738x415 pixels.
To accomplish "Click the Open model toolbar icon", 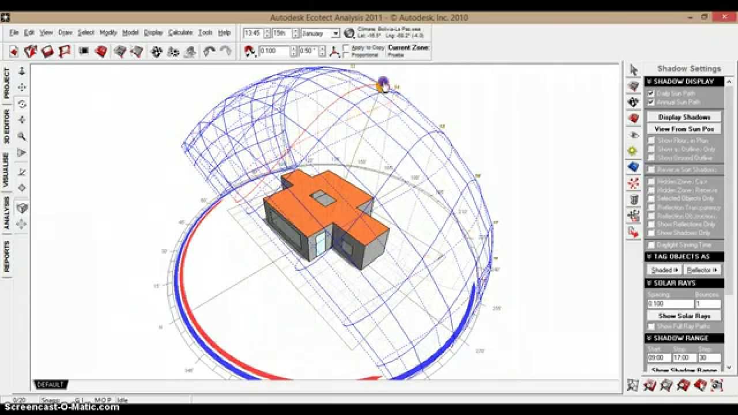I will 31,51.
